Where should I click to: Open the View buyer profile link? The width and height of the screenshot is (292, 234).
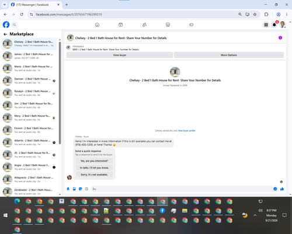pyautogui.click(x=186, y=130)
